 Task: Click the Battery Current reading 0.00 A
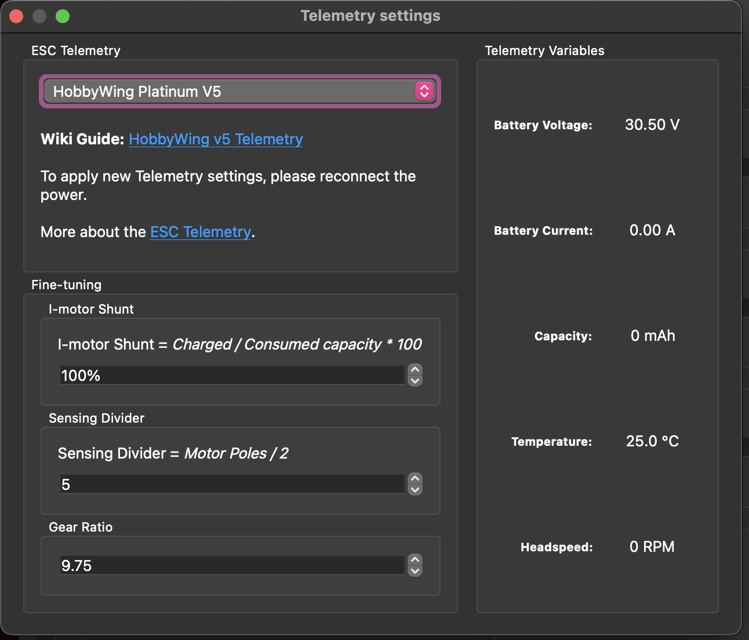click(x=652, y=230)
